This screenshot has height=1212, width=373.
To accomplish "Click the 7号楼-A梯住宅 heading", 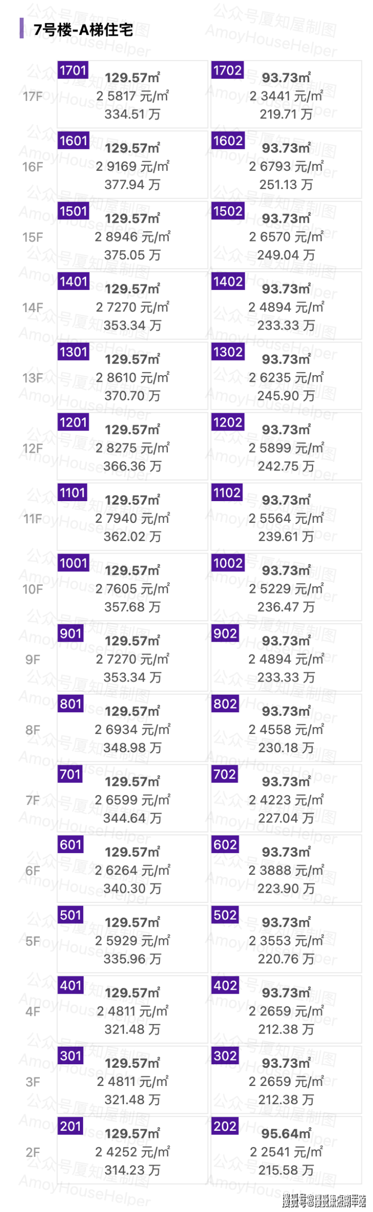I will [x=83, y=30].
